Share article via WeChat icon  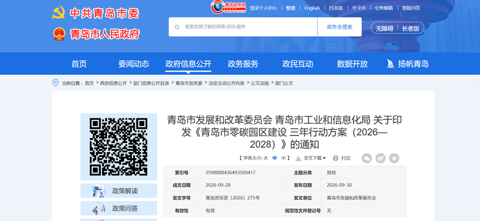pyautogui.click(x=366, y=158)
